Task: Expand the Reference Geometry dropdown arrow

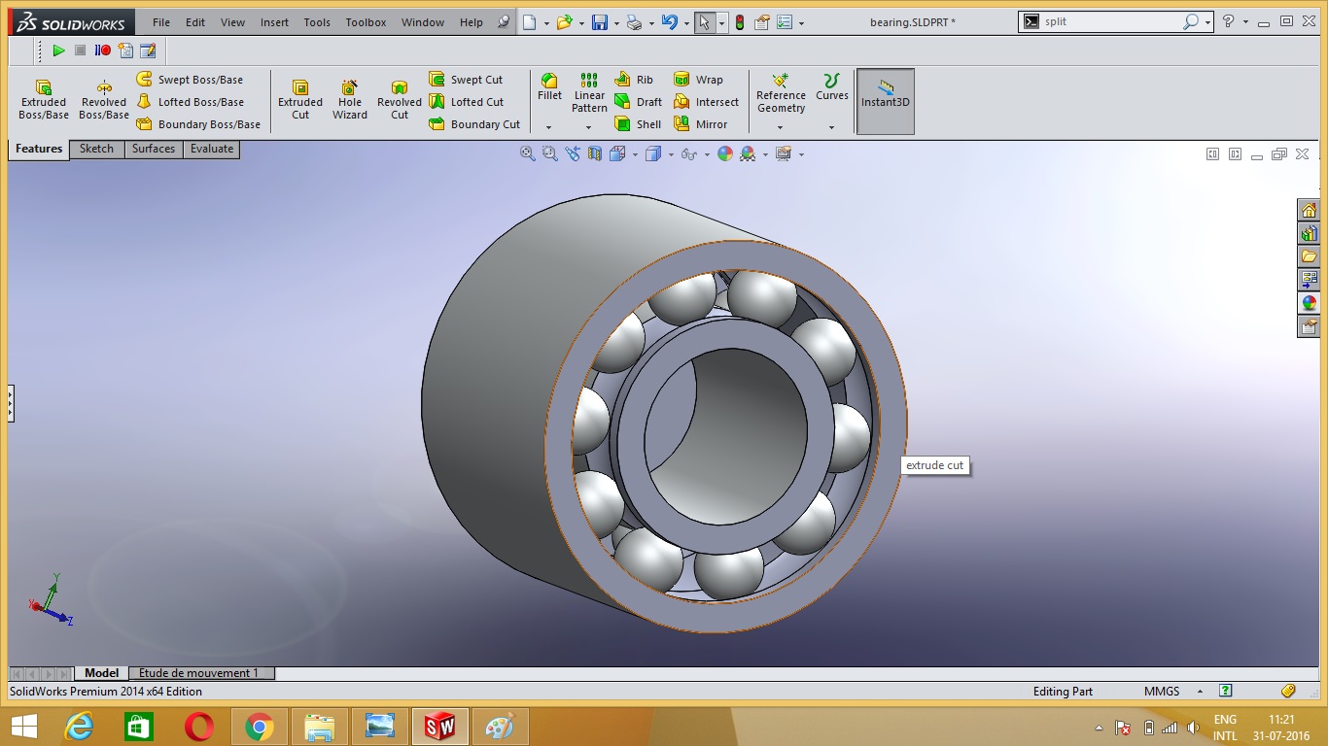Action: point(781,127)
